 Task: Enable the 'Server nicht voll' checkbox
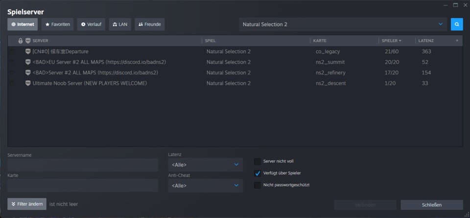coord(258,161)
